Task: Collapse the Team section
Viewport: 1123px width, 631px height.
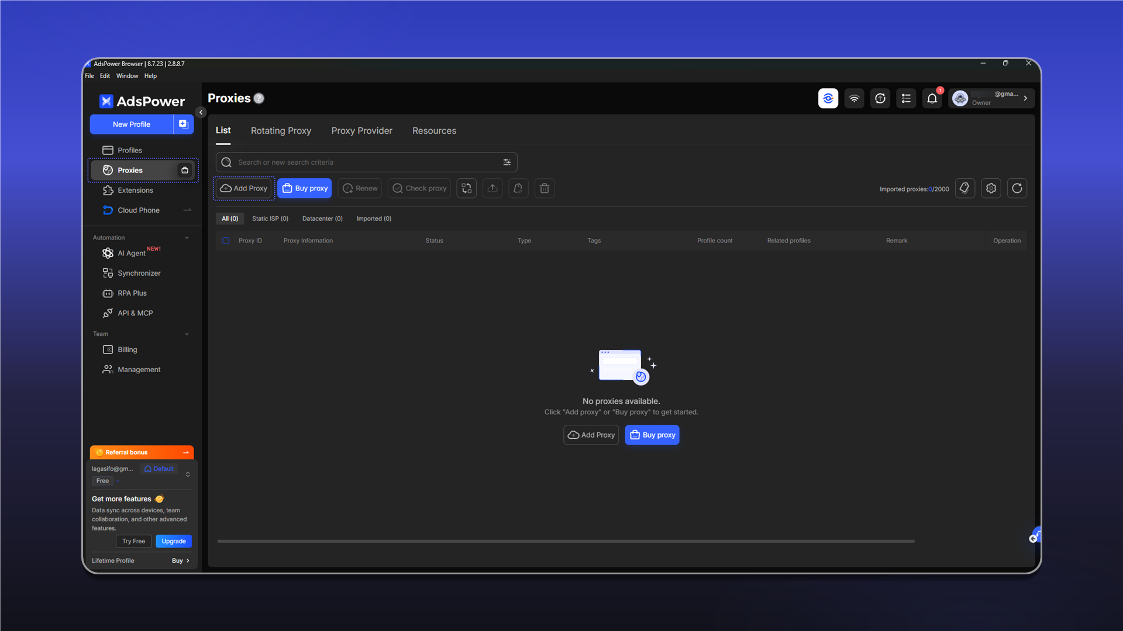Action: click(187, 334)
